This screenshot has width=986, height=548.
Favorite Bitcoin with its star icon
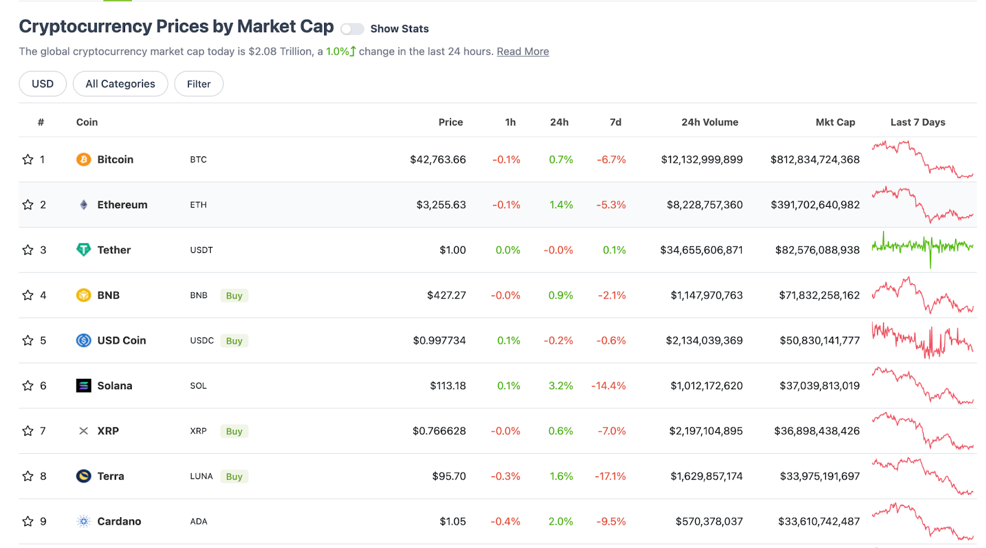point(28,159)
